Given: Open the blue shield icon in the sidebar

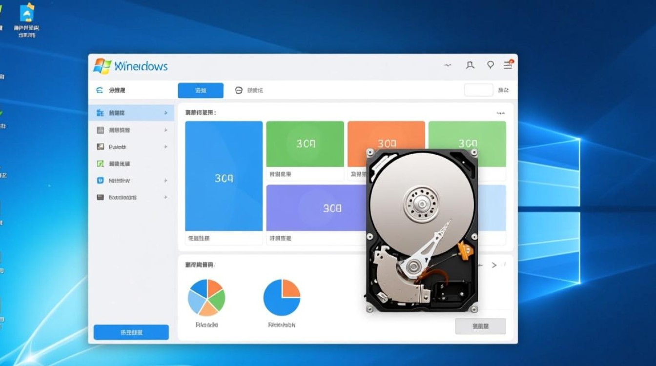Looking at the screenshot, I should pyautogui.click(x=101, y=180).
